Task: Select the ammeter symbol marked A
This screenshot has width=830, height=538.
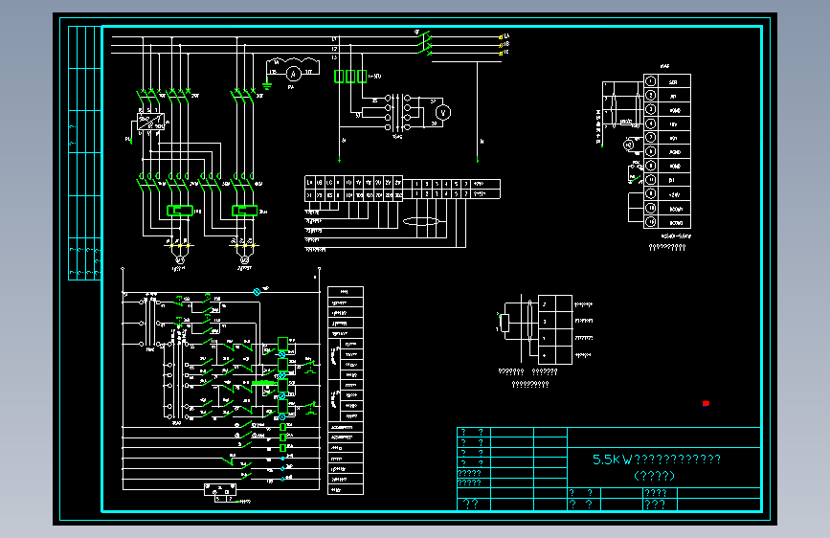Action: (x=293, y=74)
